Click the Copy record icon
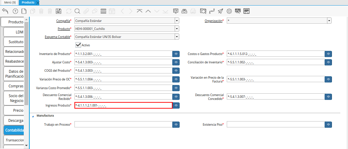Image resolution: width=348 pixels, height=149 pixels. tap(32, 11)
